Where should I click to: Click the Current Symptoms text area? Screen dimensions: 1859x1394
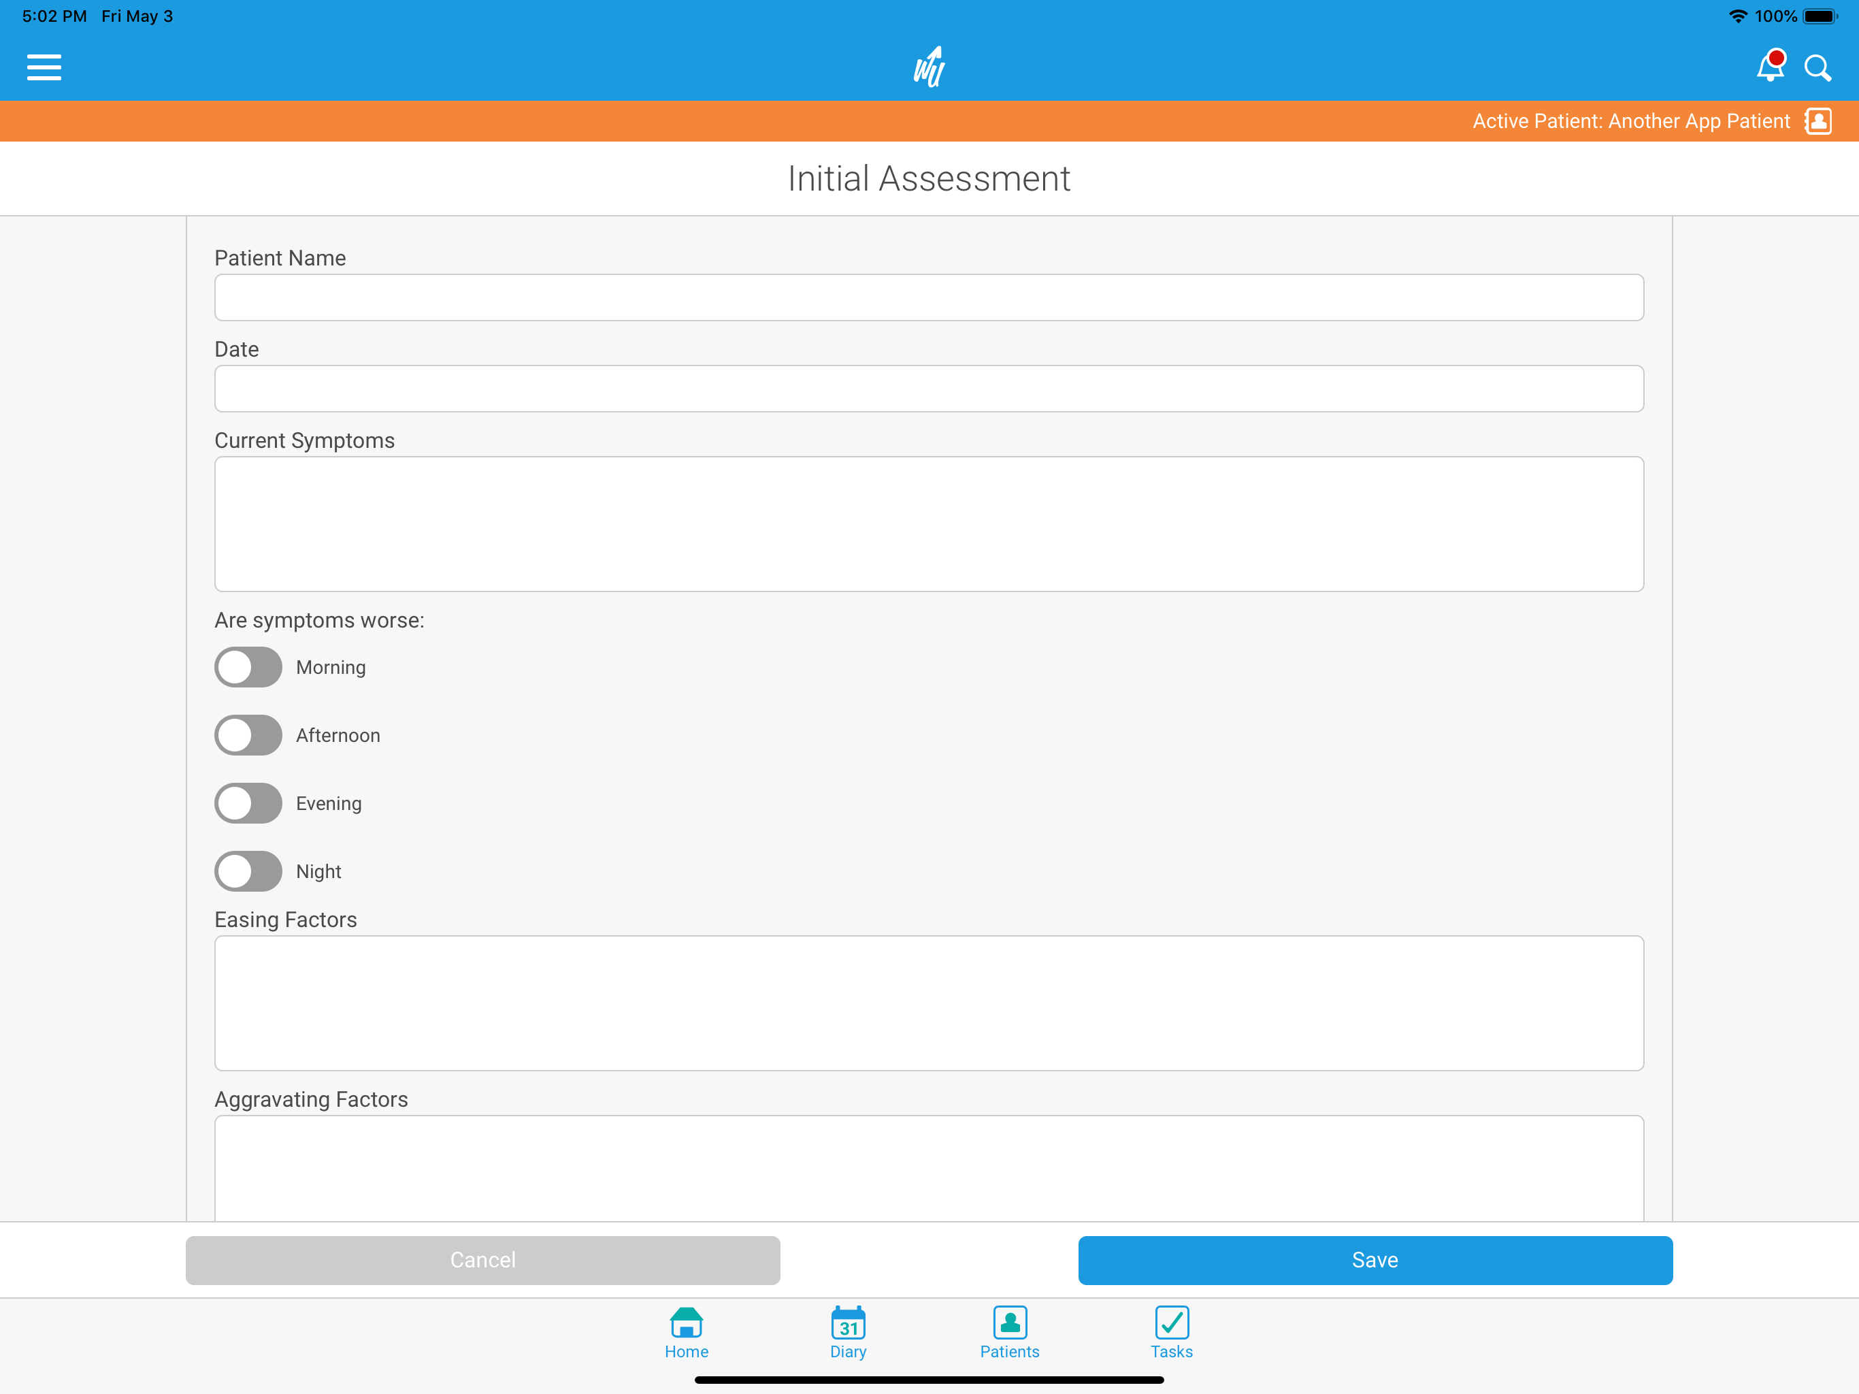click(929, 524)
